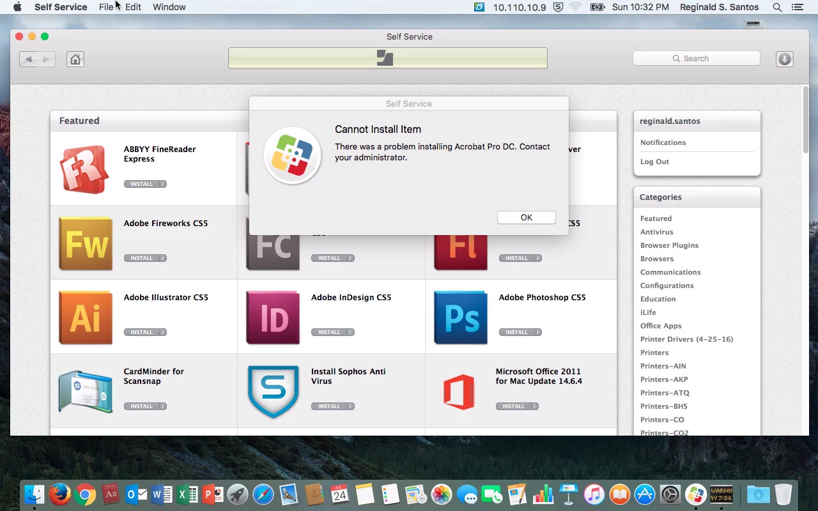Select the Communications category
This screenshot has width=818, height=511.
[x=670, y=272]
